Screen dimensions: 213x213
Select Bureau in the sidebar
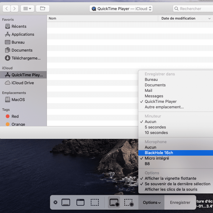point(23,42)
